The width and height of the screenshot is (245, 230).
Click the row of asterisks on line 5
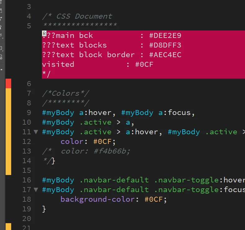(x=80, y=25)
